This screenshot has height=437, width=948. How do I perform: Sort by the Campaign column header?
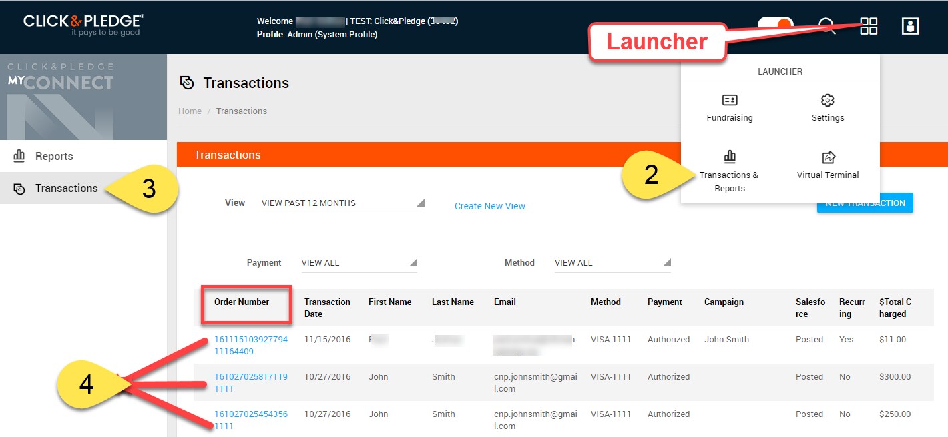tap(724, 302)
